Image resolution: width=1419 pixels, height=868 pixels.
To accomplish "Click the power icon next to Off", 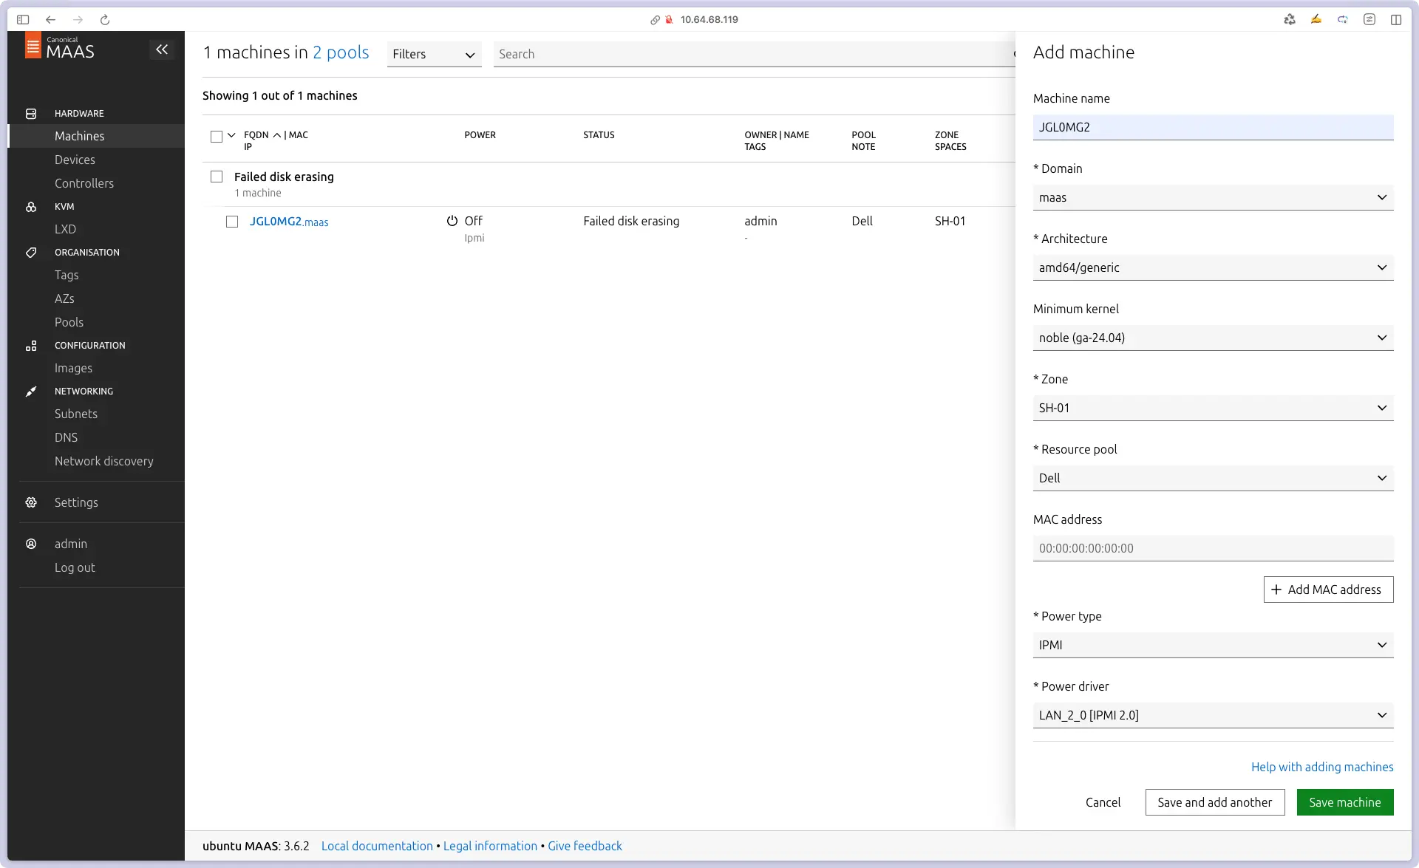I will [452, 221].
